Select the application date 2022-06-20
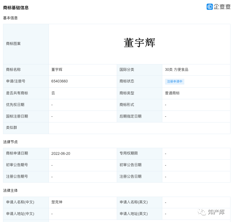The height and width of the screenshot is (222, 232). (61, 154)
